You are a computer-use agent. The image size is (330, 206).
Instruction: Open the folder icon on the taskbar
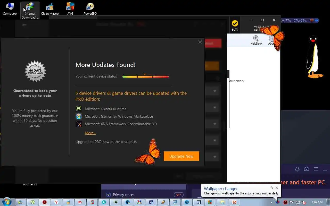click(x=222, y=202)
